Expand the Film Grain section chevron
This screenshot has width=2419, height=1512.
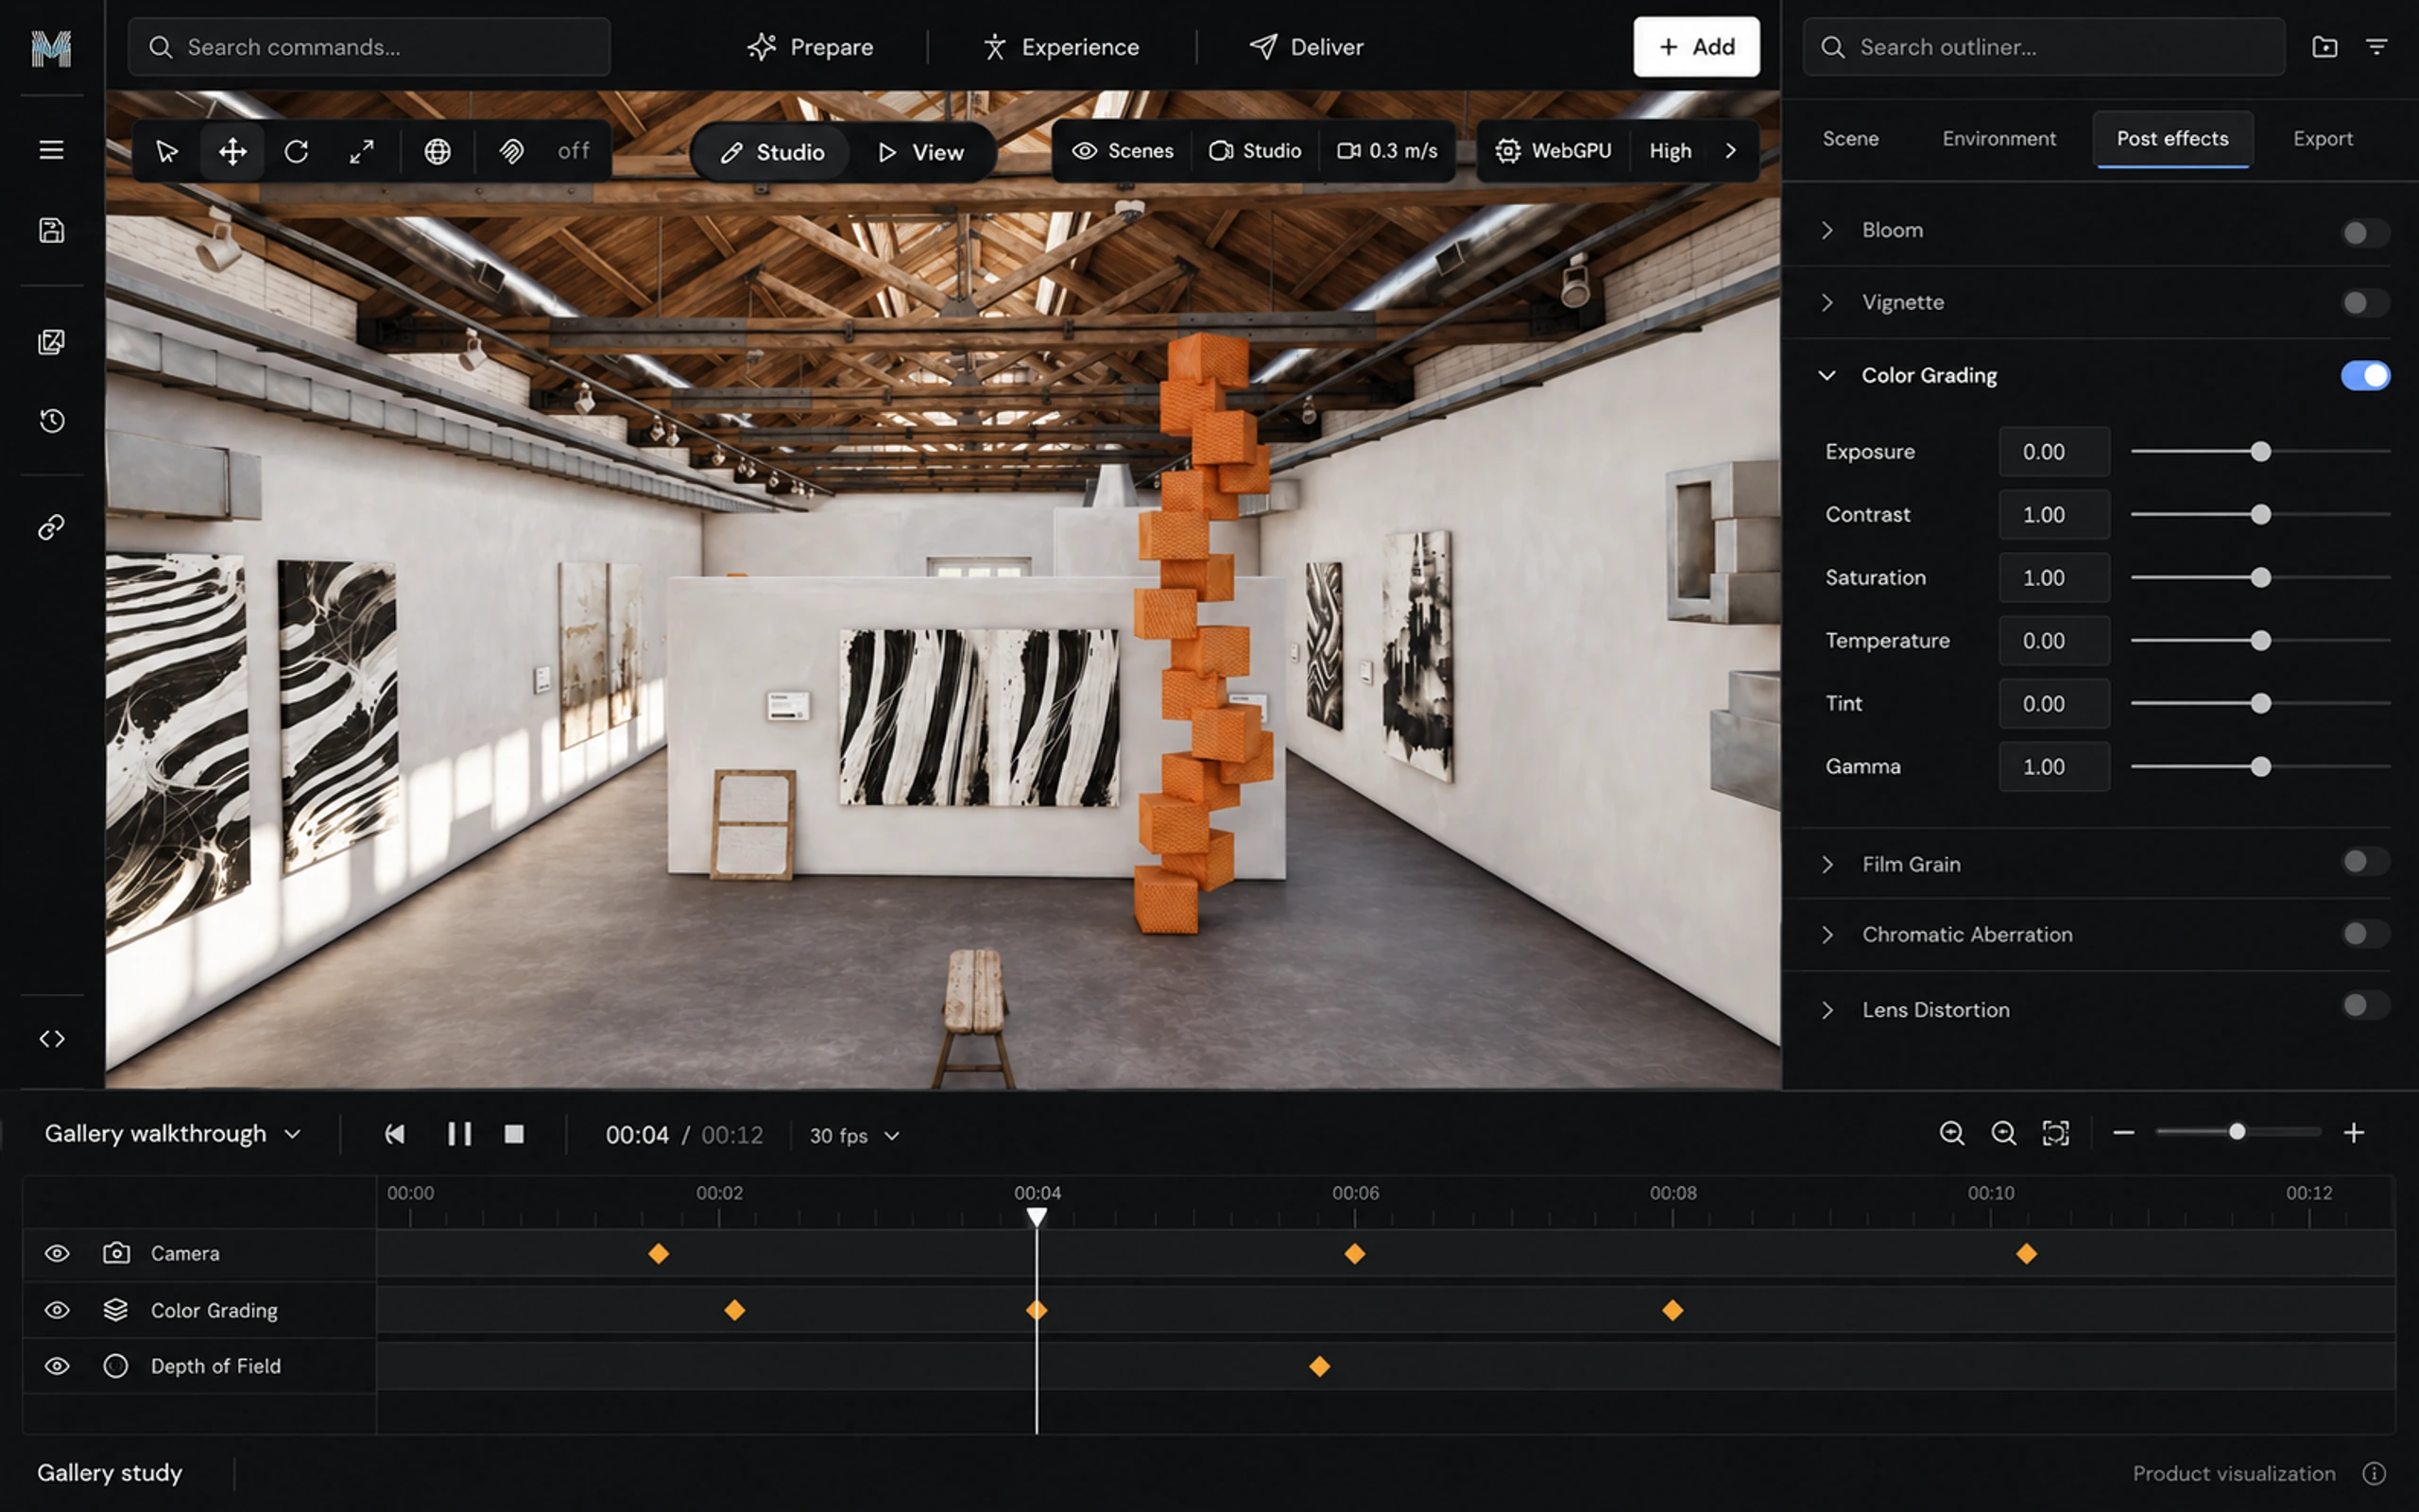1827,864
